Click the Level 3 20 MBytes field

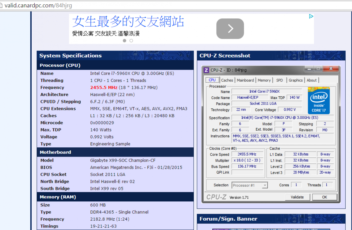coord(301,172)
